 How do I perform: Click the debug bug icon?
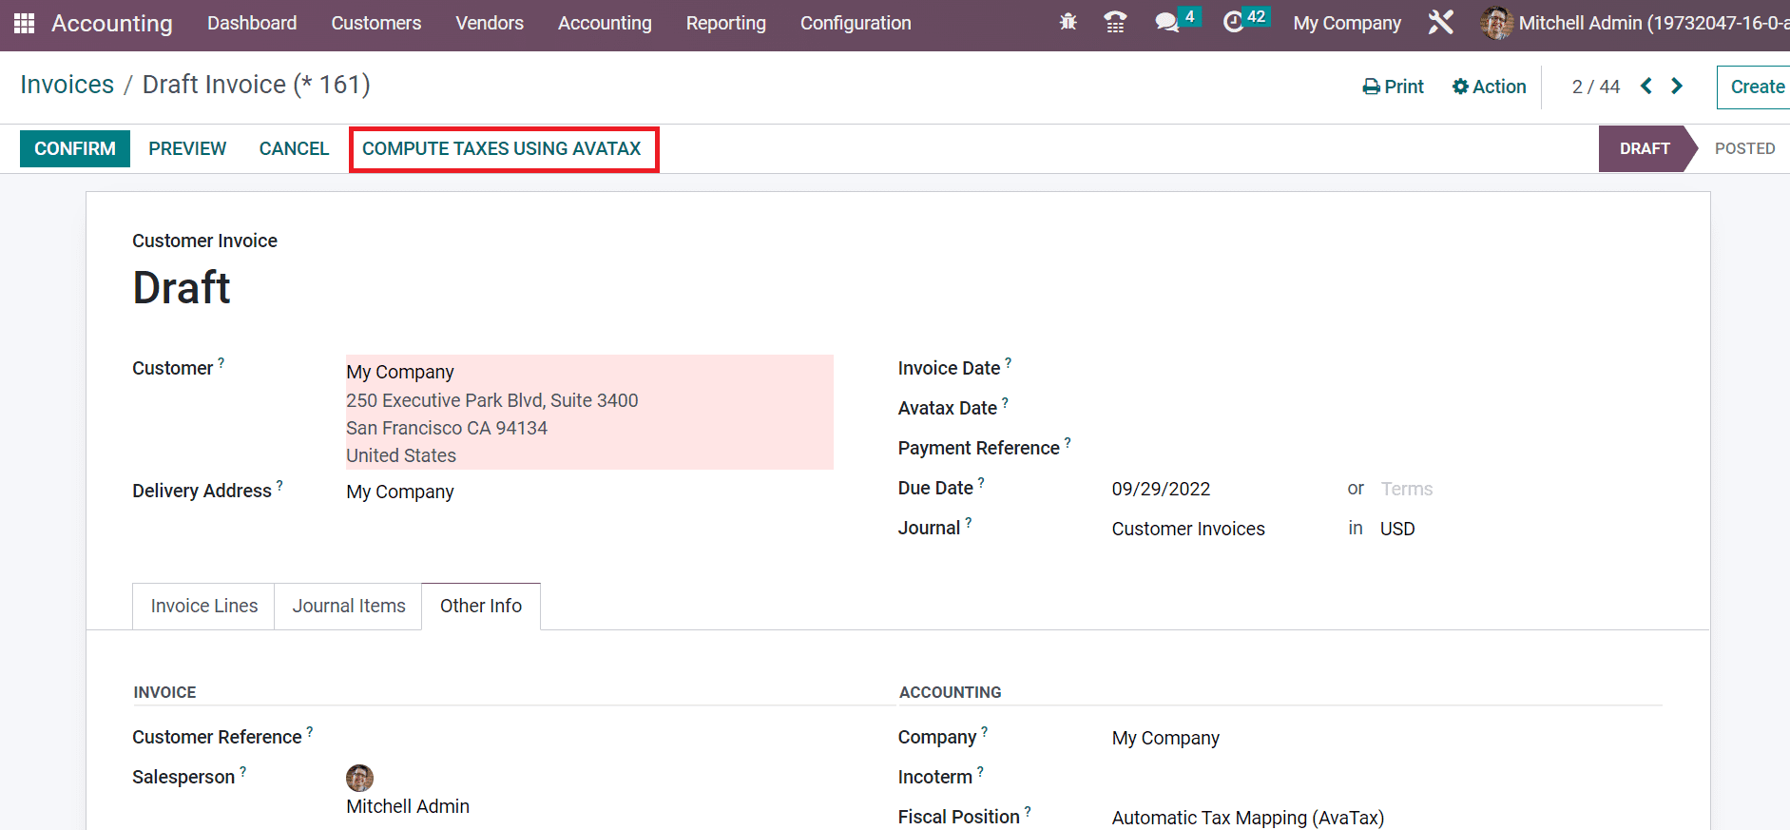[x=1068, y=22]
